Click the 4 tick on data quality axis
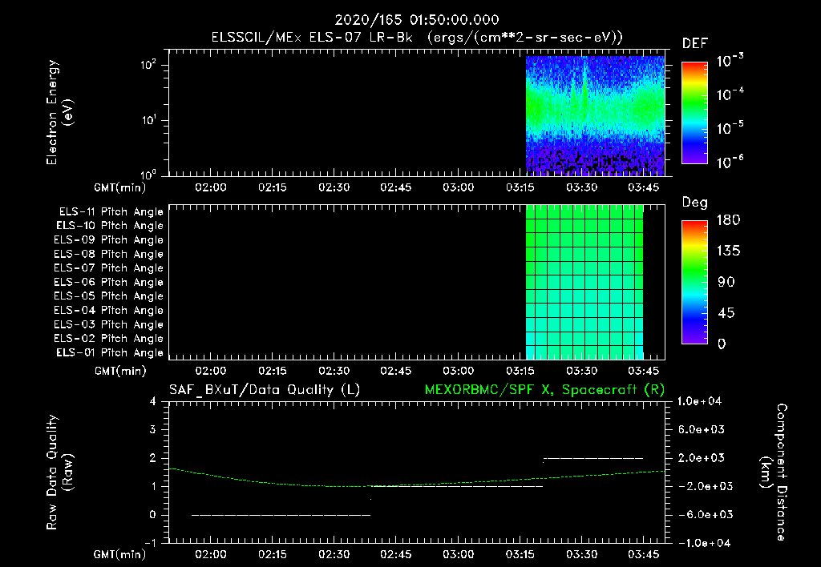This screenshot has width=821, height=567. 153,402
